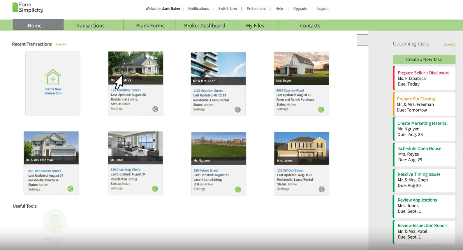
Task: Log out using the Logout link
Action: (323, 8)
